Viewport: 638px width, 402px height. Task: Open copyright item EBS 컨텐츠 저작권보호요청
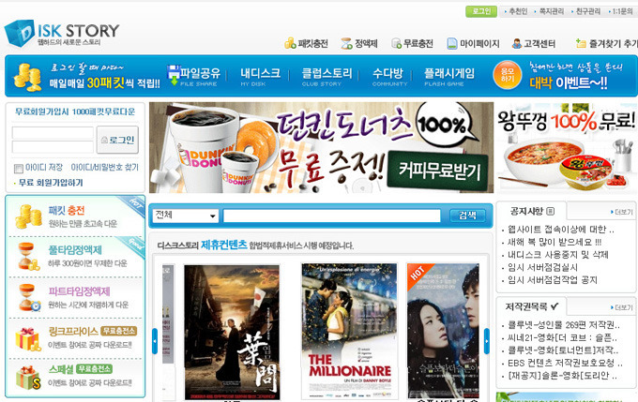click(565, 363)
